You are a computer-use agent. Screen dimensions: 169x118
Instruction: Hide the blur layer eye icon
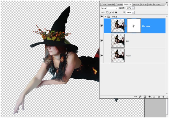102,40
